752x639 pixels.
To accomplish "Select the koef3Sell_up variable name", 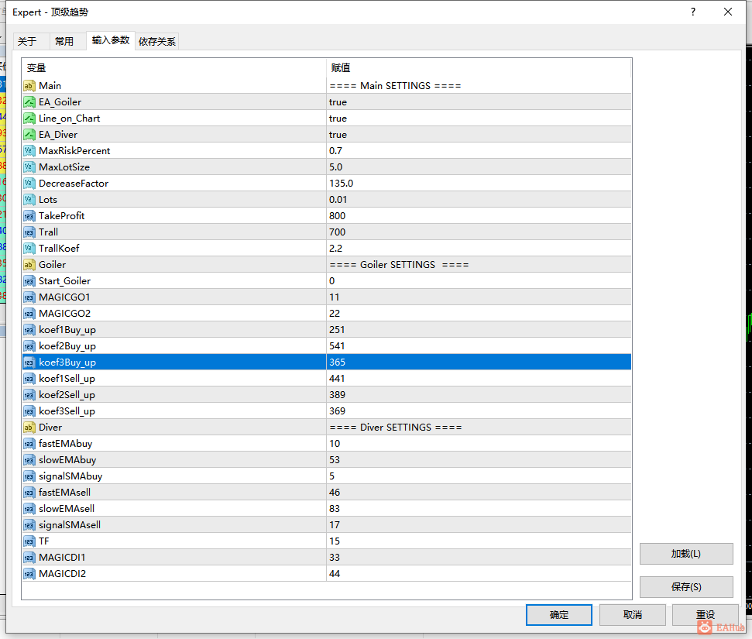I will click(67, 411).
